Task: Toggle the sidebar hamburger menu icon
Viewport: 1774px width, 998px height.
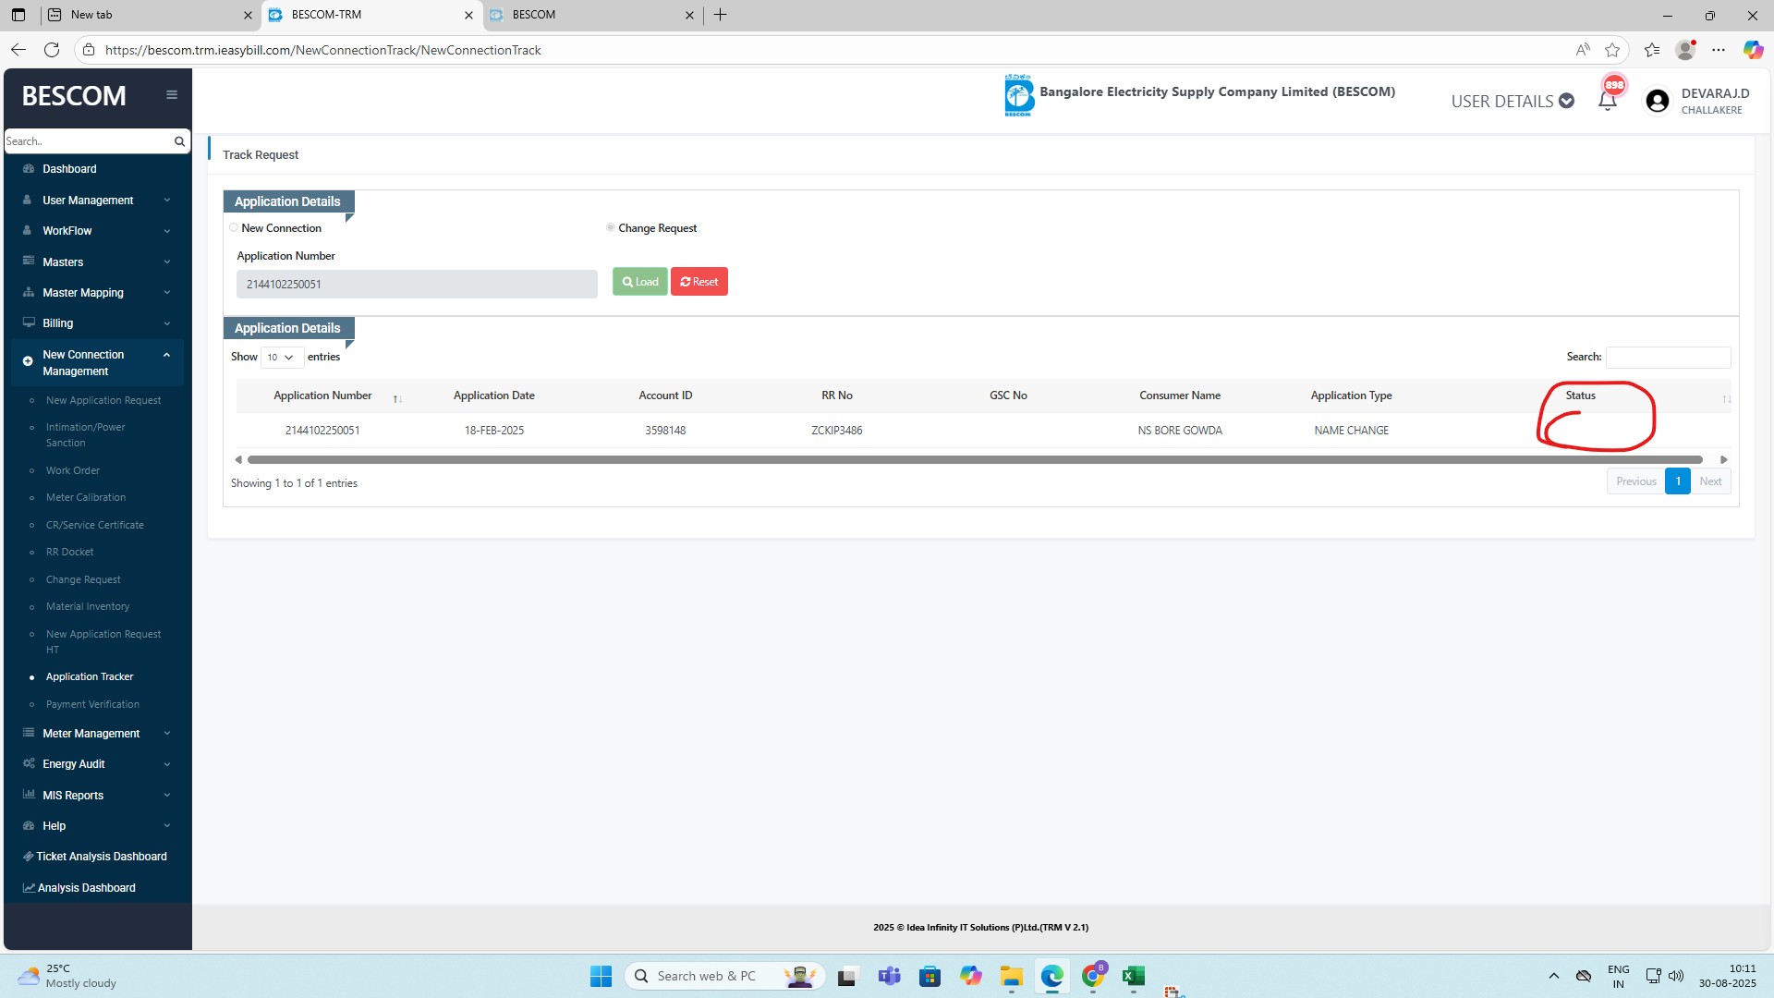Action: pos(172,94)
